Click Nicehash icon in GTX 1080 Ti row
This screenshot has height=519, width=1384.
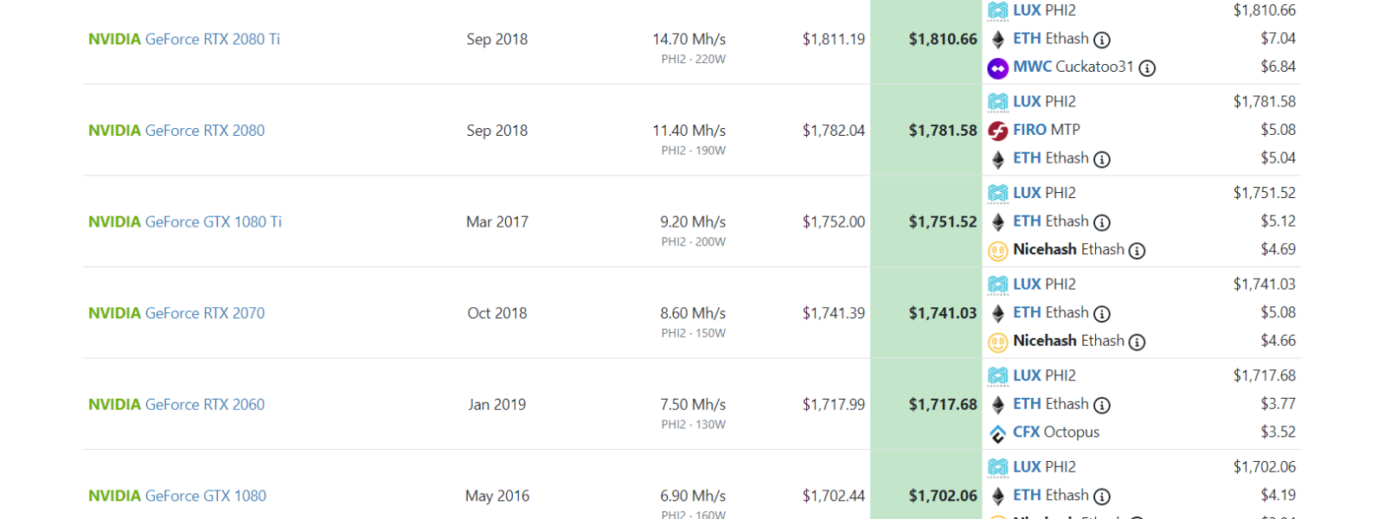(x=997, y=251)
